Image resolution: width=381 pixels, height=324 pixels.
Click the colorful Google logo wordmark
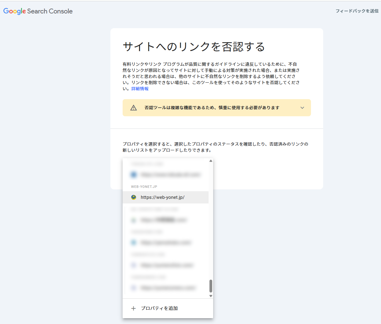(14, 11)
